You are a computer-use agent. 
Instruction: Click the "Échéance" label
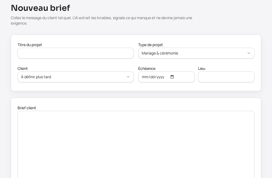[x=147, y=68]
